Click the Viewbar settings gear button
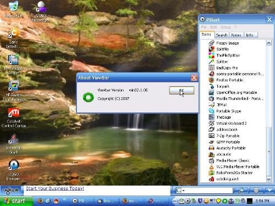 (x=256, y=191)
